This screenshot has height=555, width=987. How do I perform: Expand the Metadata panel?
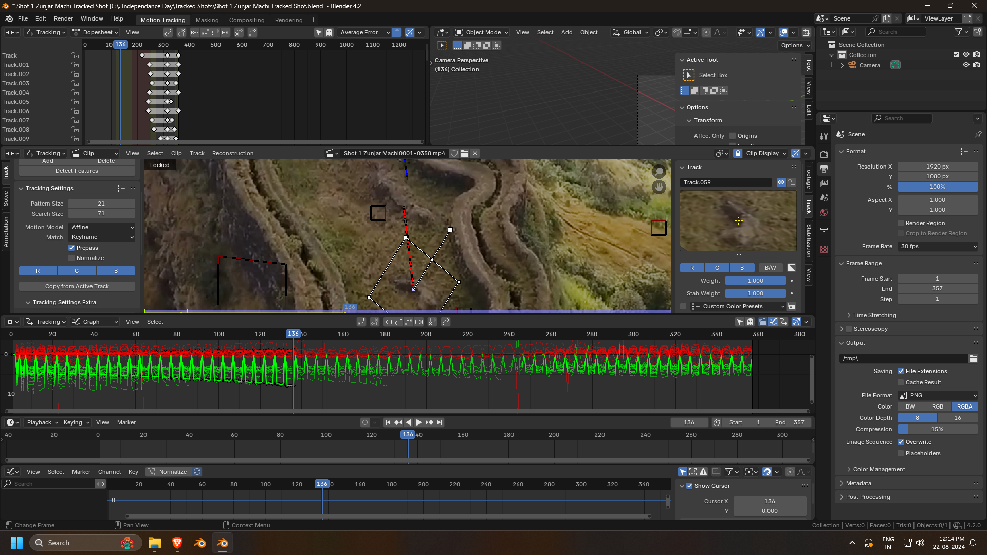click(x=858, y=483)
